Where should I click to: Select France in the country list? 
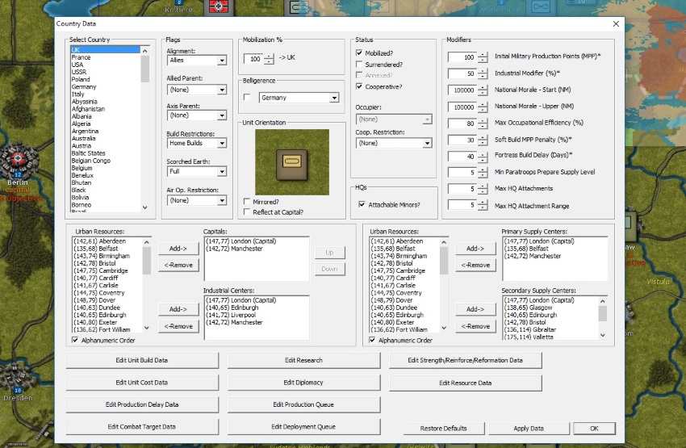pyautogui.click(x=82, y=57)
